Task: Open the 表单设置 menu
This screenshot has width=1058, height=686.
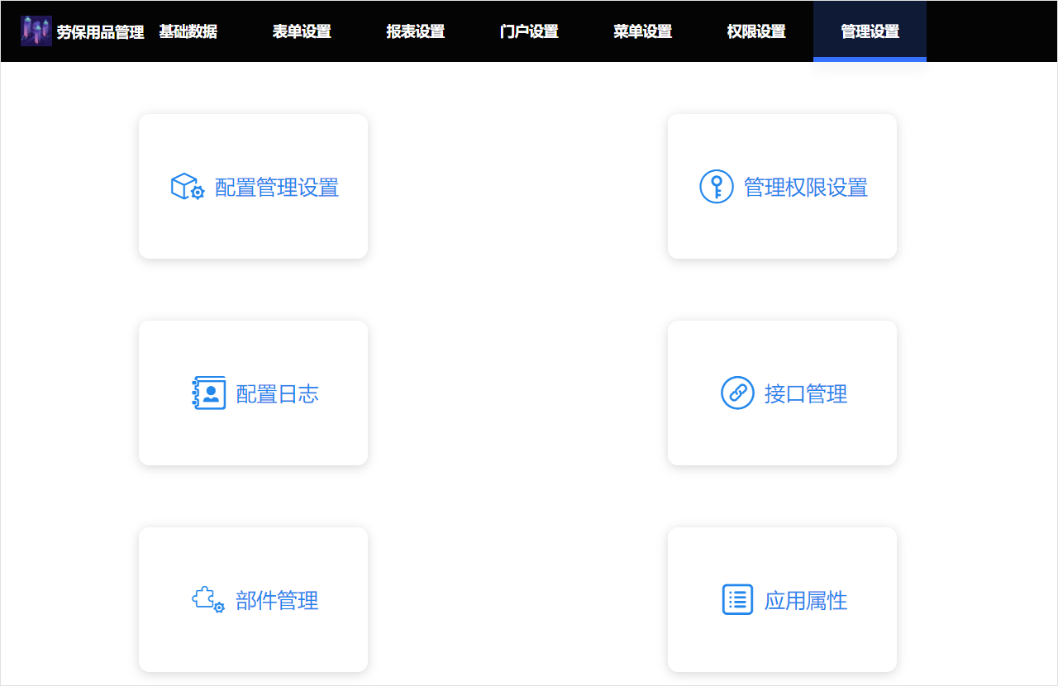Action: [302, 32]
